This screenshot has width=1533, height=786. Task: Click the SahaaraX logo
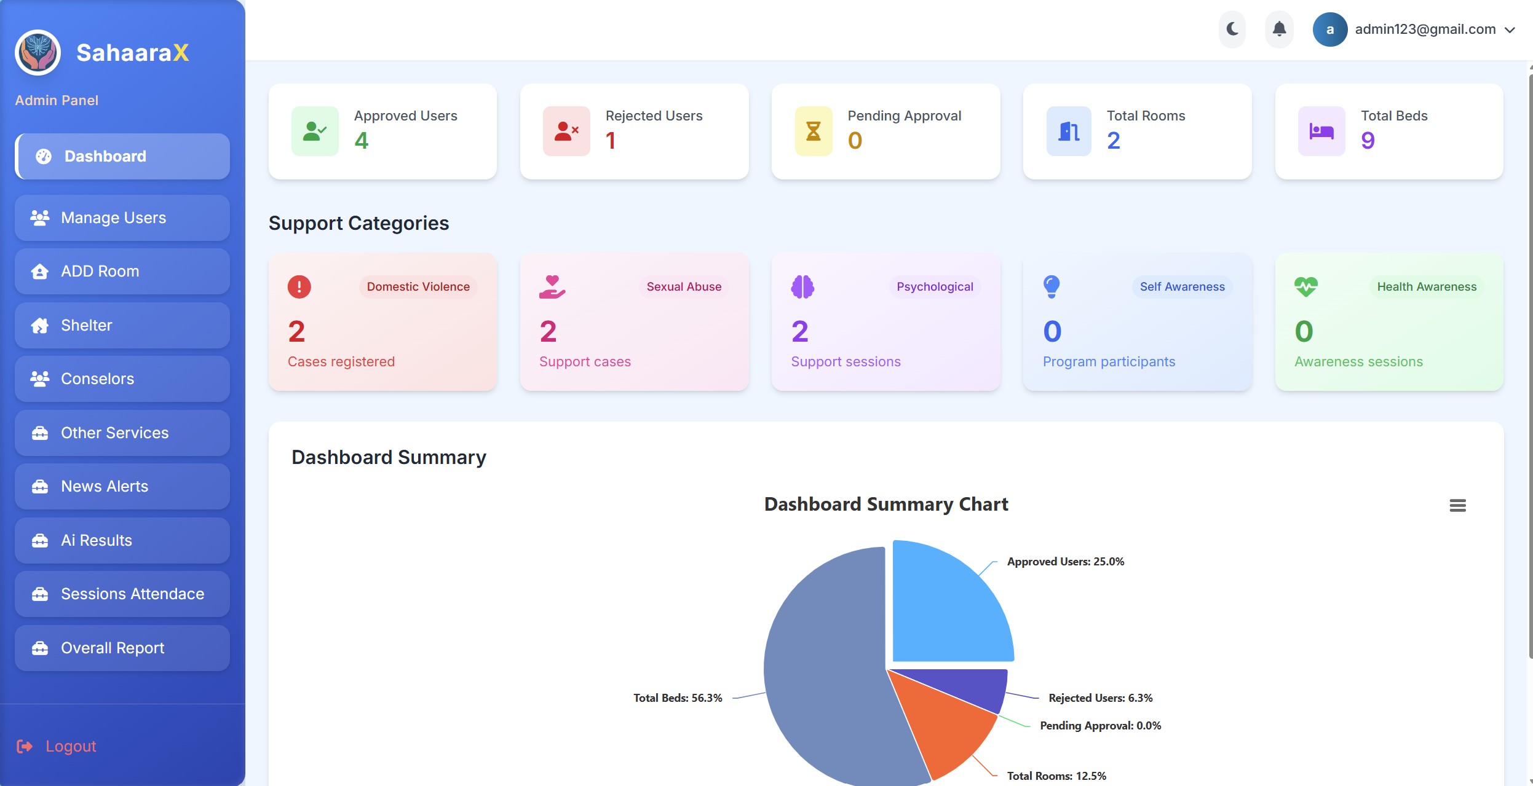pos(38,52)
